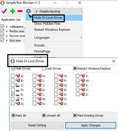Click the H: missing drive icon
The width and height of the screenshot is (118, 131).
tap(39, 76)
